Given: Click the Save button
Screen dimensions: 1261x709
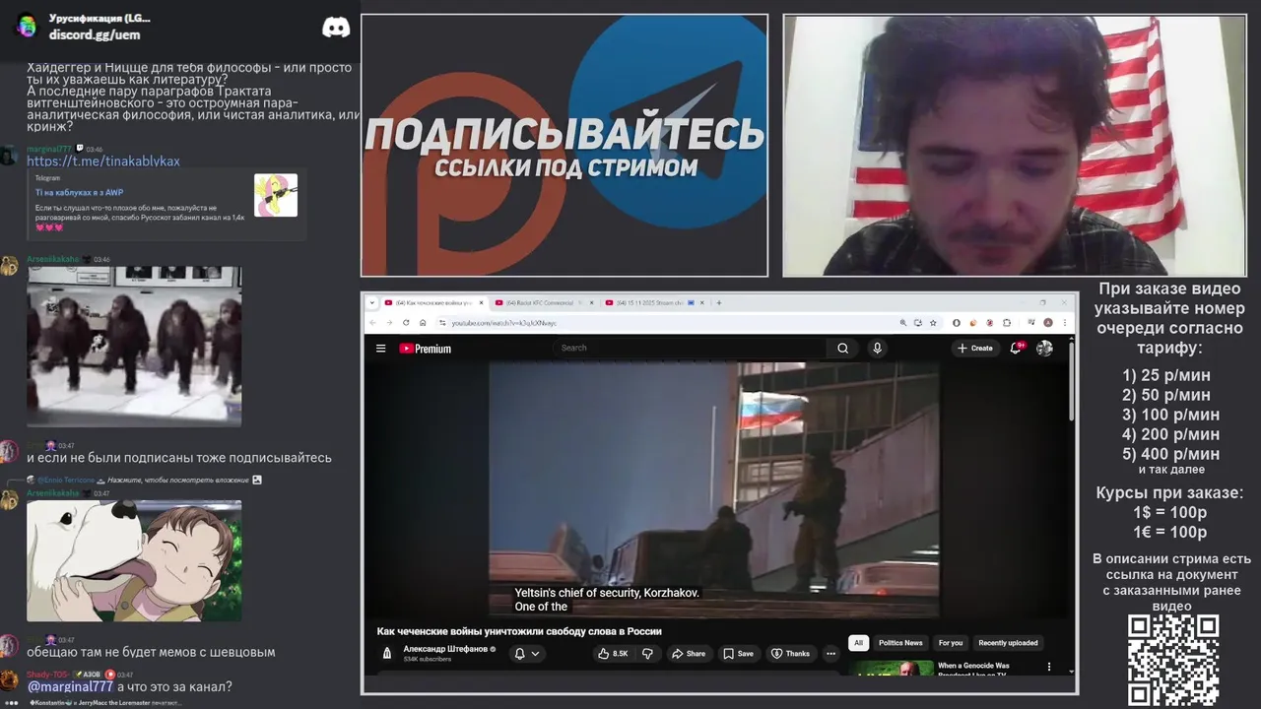Looking at the screenshot, I should click(739, 653).
